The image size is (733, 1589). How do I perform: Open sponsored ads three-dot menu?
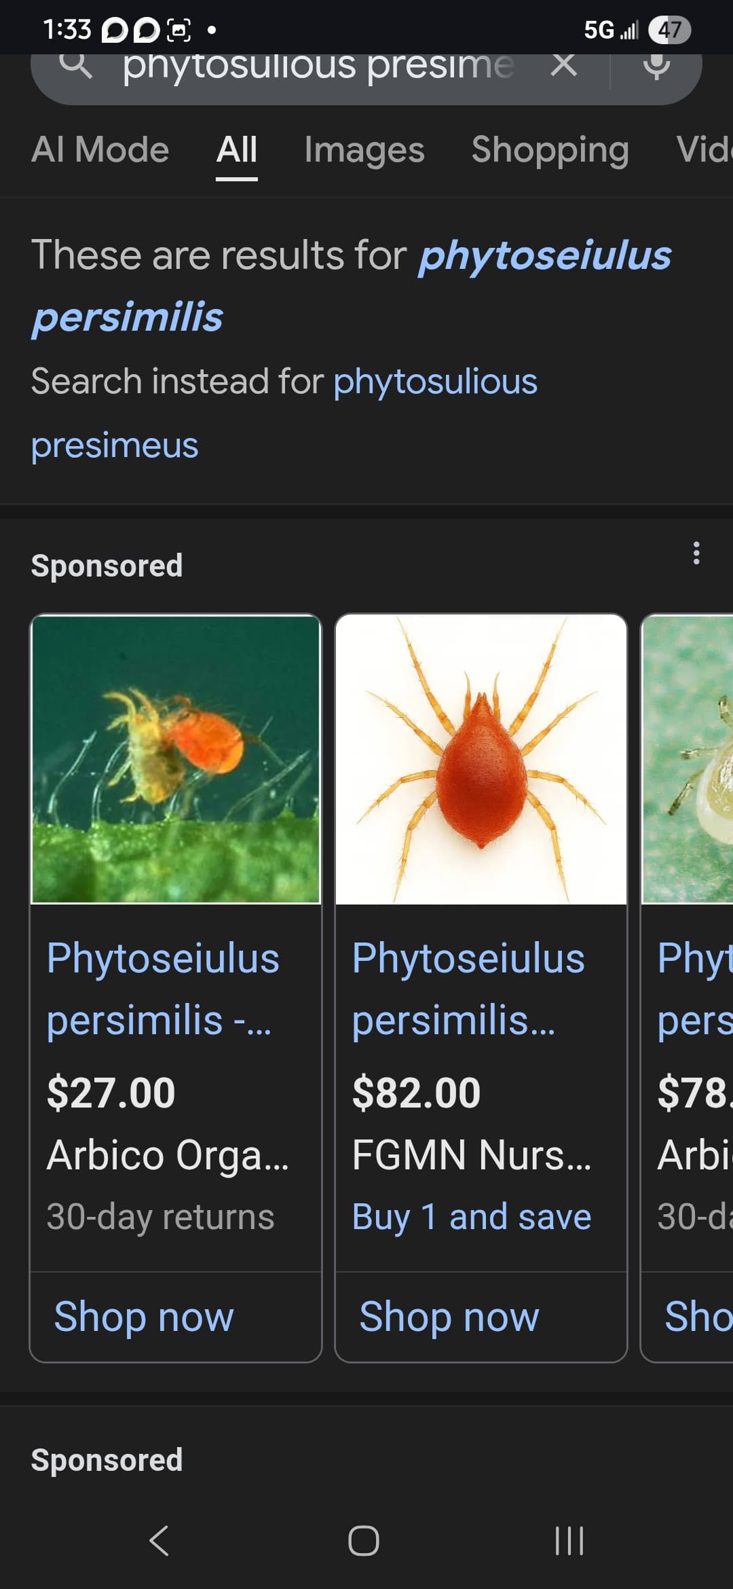(696, 553)
